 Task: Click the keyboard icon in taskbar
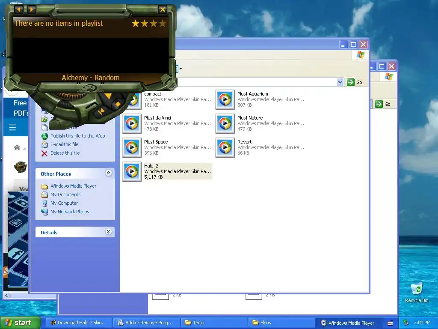pos(390,323)
